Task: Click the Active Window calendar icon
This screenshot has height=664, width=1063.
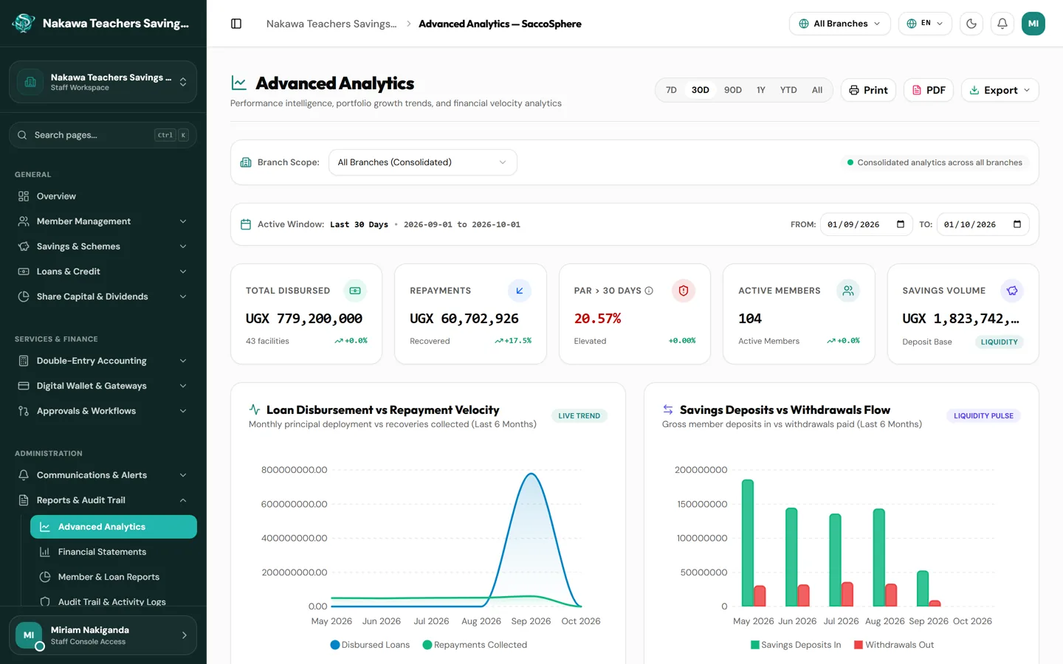Action: click(x=246, y=224)
